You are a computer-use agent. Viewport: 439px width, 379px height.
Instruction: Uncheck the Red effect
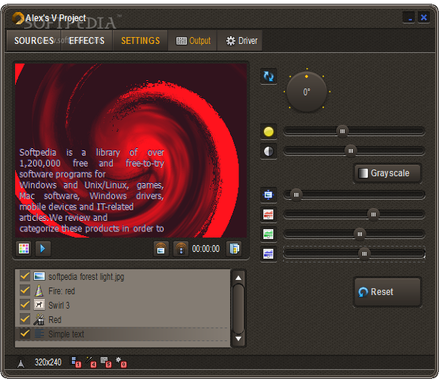(x=25, y=319)
